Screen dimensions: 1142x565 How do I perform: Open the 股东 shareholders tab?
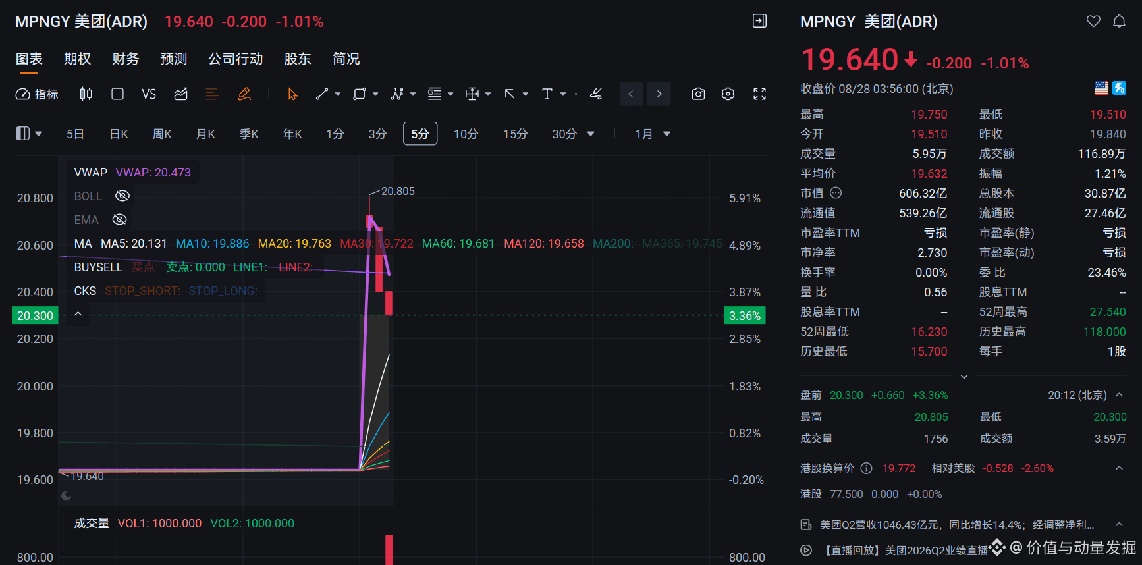(x=297, y=59)
